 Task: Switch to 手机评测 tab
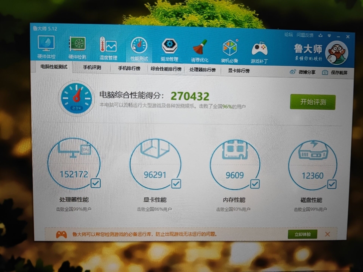click(92, 68)
